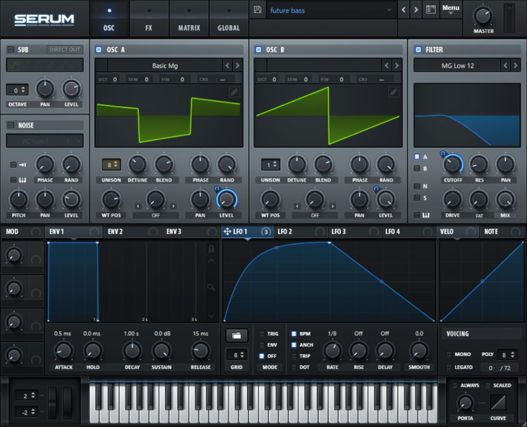Open the preset browser icon beside Menu

tap(431, 9)
